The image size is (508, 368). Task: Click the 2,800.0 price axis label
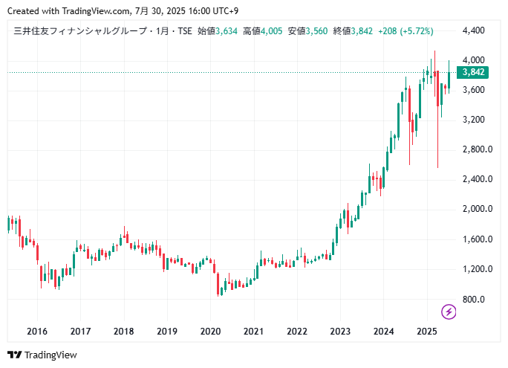pos(478,149)
